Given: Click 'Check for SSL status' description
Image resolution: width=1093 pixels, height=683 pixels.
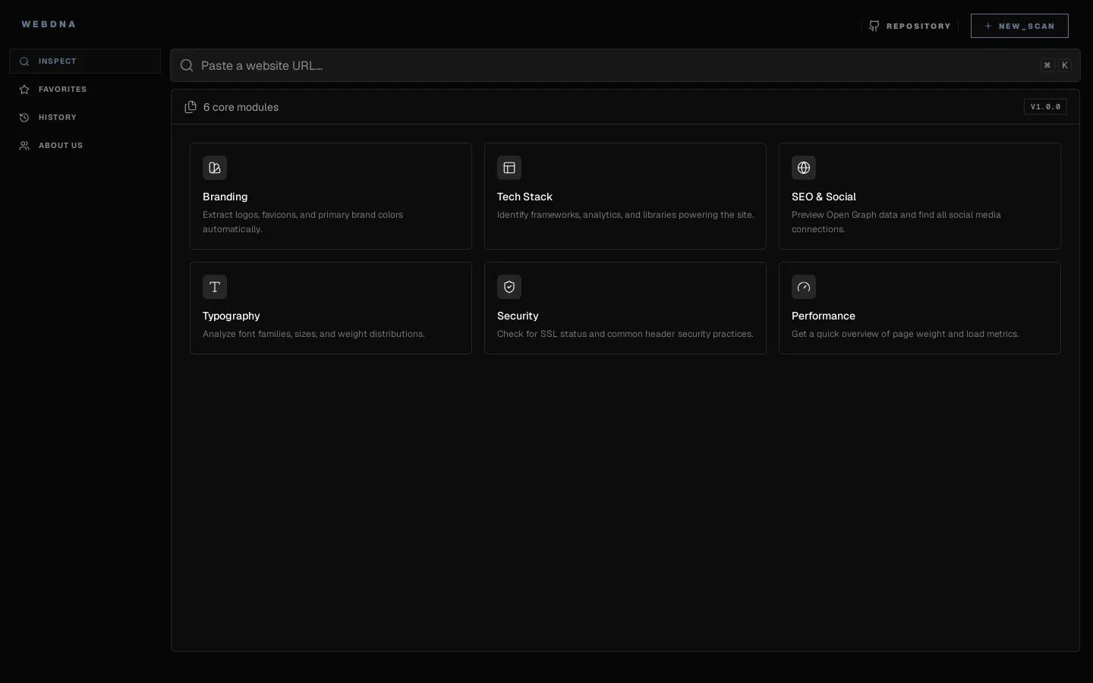Looking at the screenshot, I should click(x=625, y=334).
